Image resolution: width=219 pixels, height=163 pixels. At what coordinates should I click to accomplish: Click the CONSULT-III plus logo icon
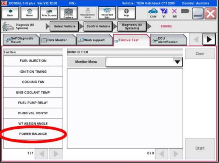[x=4, y=3]
